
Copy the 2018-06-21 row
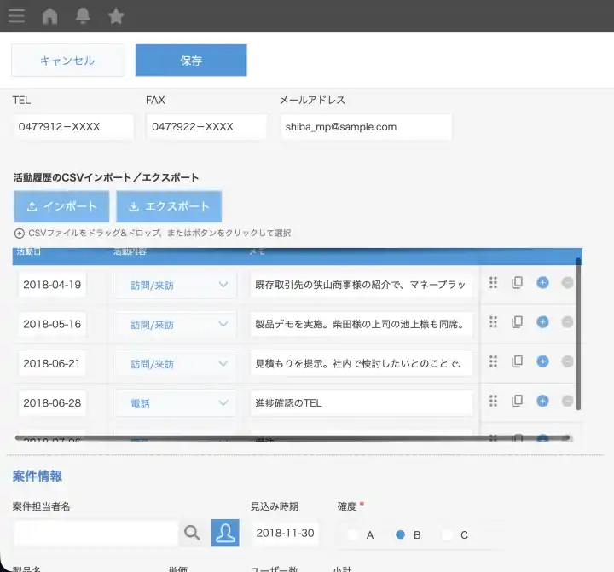coord(518,361)
